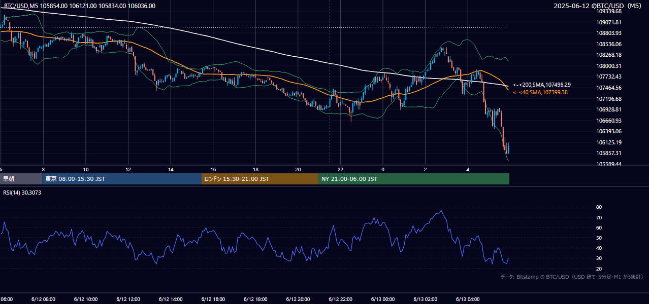Image resolution: width=649 pixels, height=304 pixels.
Task: Click the Bitstamp data source note
Action: pos(572,277)
